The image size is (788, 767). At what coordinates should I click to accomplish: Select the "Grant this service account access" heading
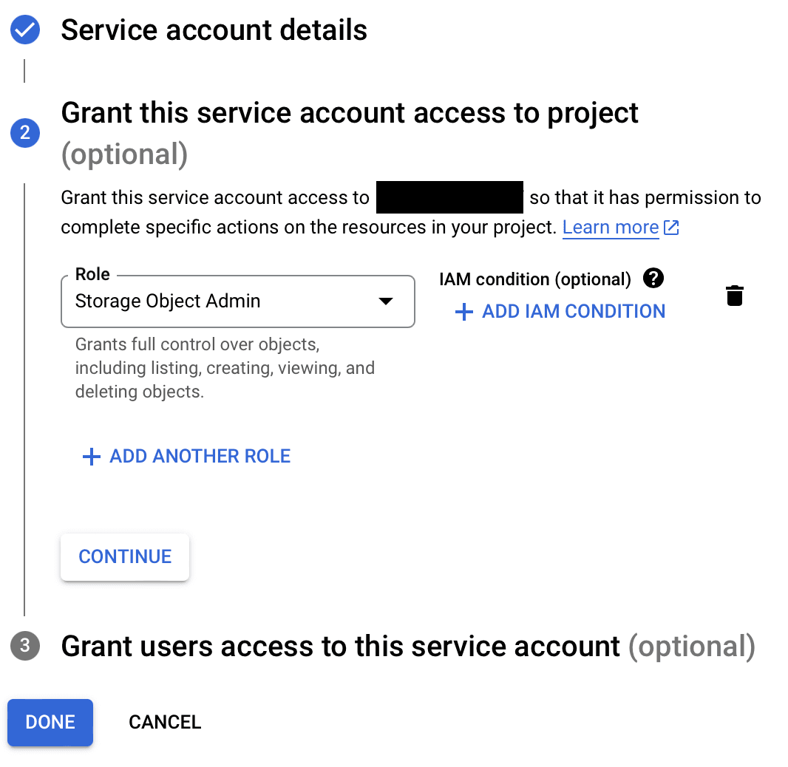(x=350, y=113)
